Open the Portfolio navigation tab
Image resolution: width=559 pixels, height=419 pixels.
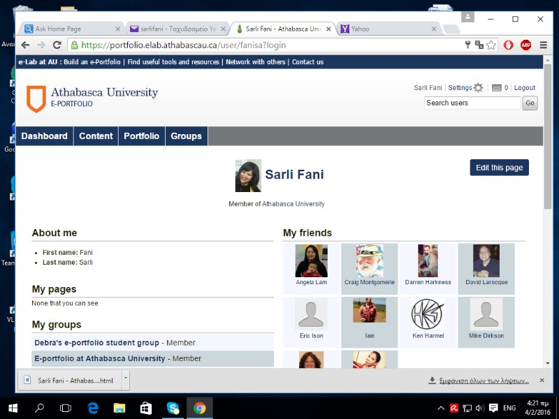[x=141, y=136]
